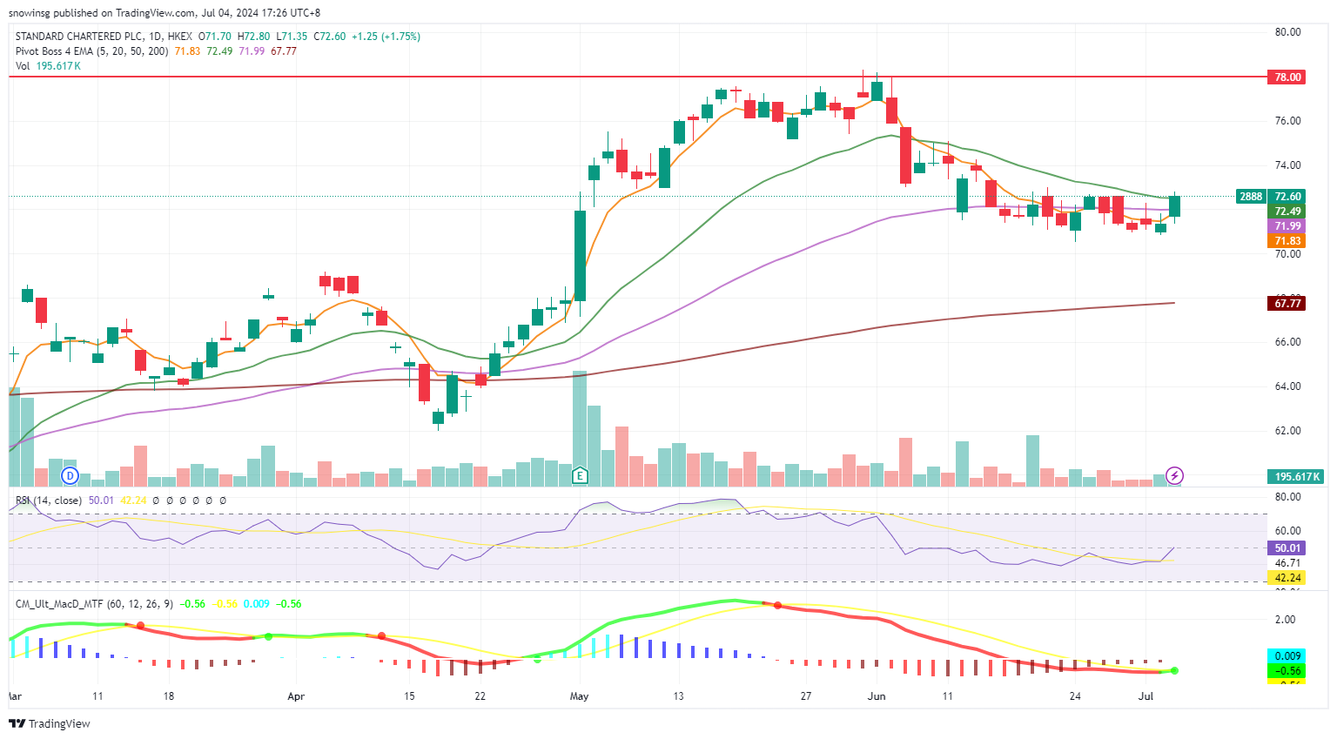Open the TradingView logo link at the bottom

point(50,723)
